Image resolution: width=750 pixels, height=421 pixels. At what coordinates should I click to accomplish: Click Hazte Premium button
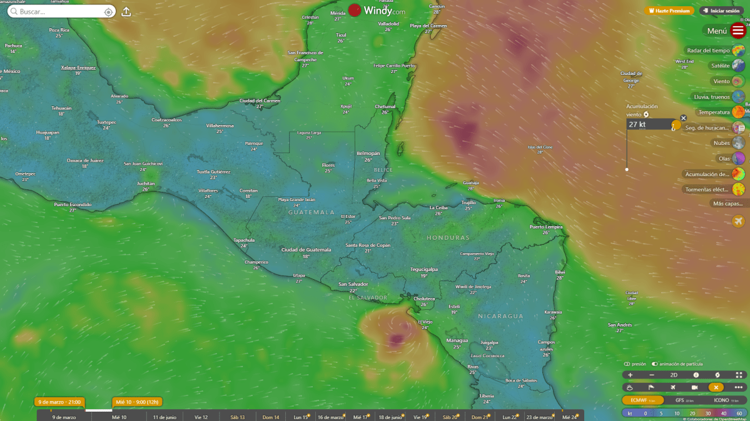(669, 11)
